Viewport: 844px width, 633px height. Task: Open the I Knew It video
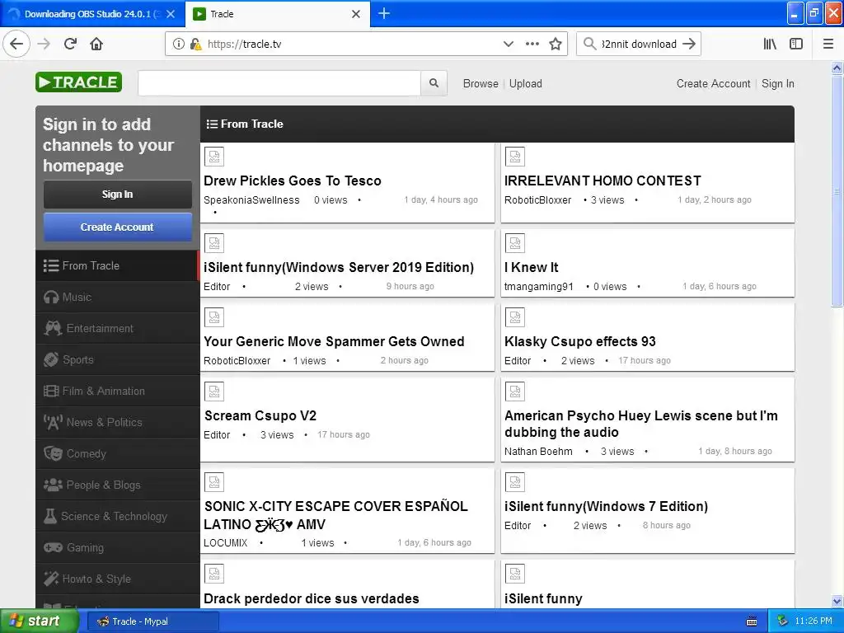coord(531,268)
